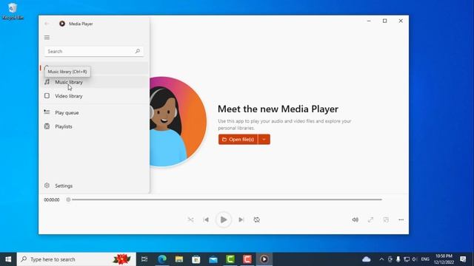Open Microsoft Store from the taskbar
Viewport: 474px width, 266px height.
196,259
